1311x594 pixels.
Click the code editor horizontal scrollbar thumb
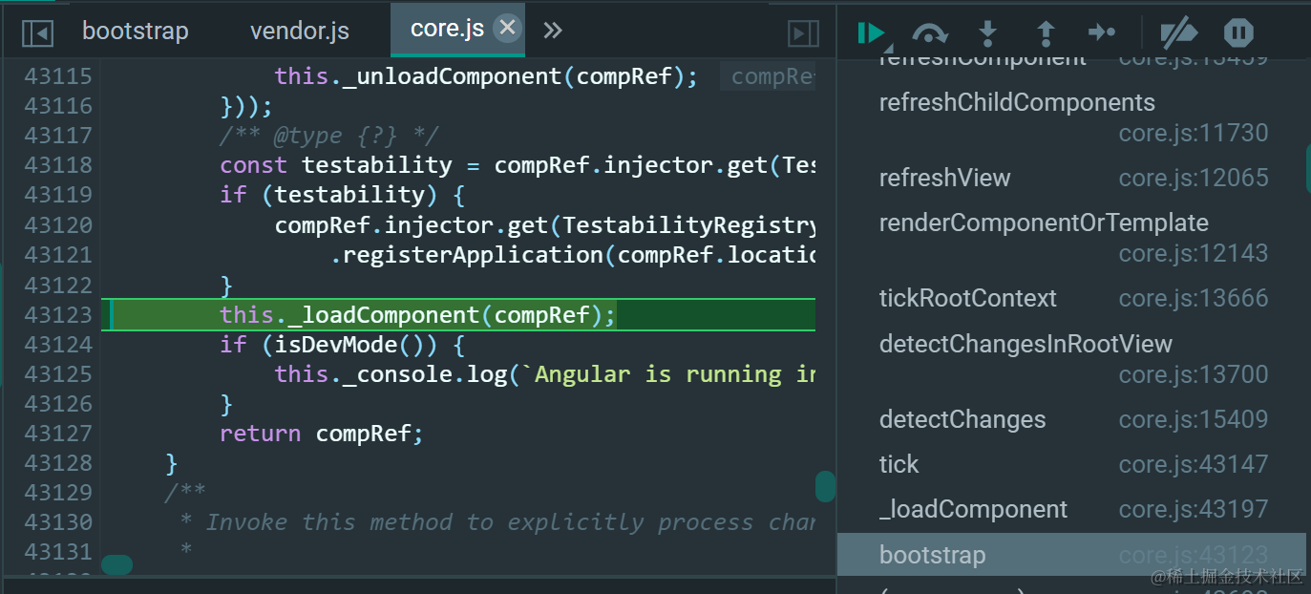click(x=116, y=564)
